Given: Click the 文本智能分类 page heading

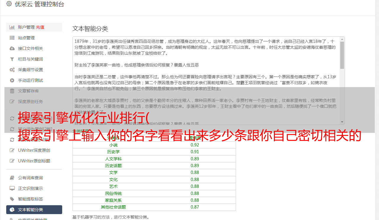Looking at the screenshot, I should point(90,29).
